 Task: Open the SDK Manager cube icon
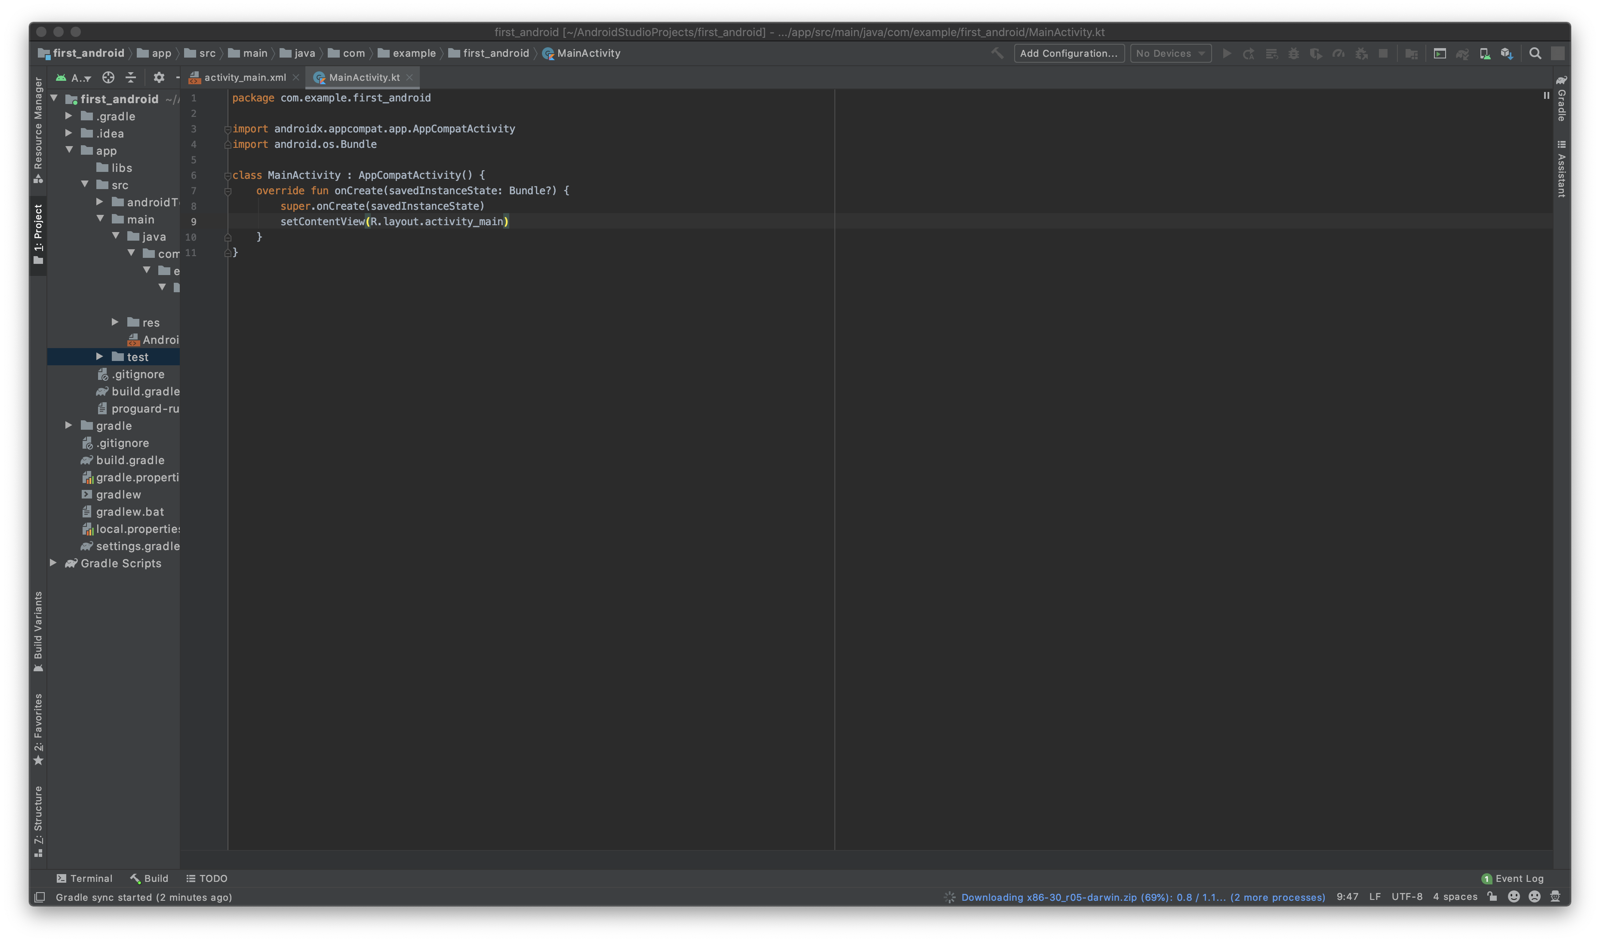click(1507, 53)
